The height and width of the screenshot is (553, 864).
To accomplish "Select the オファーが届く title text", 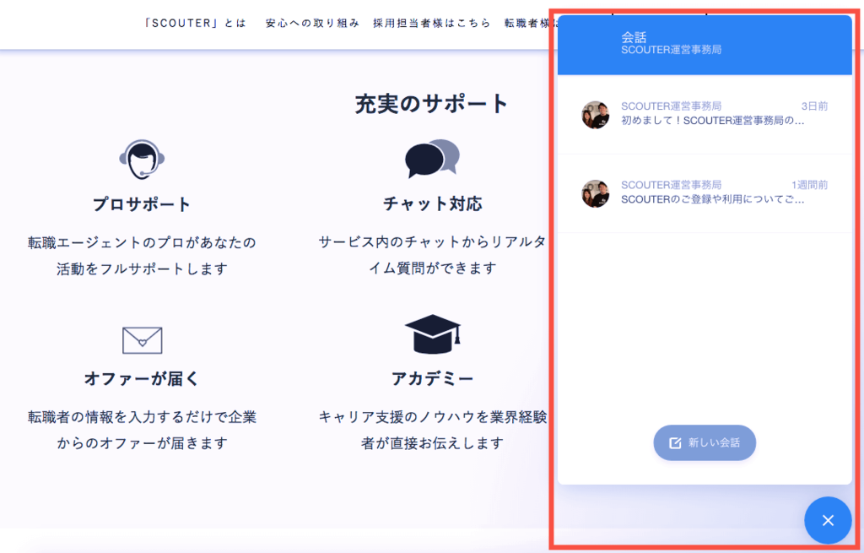I will tap(142, 379).
